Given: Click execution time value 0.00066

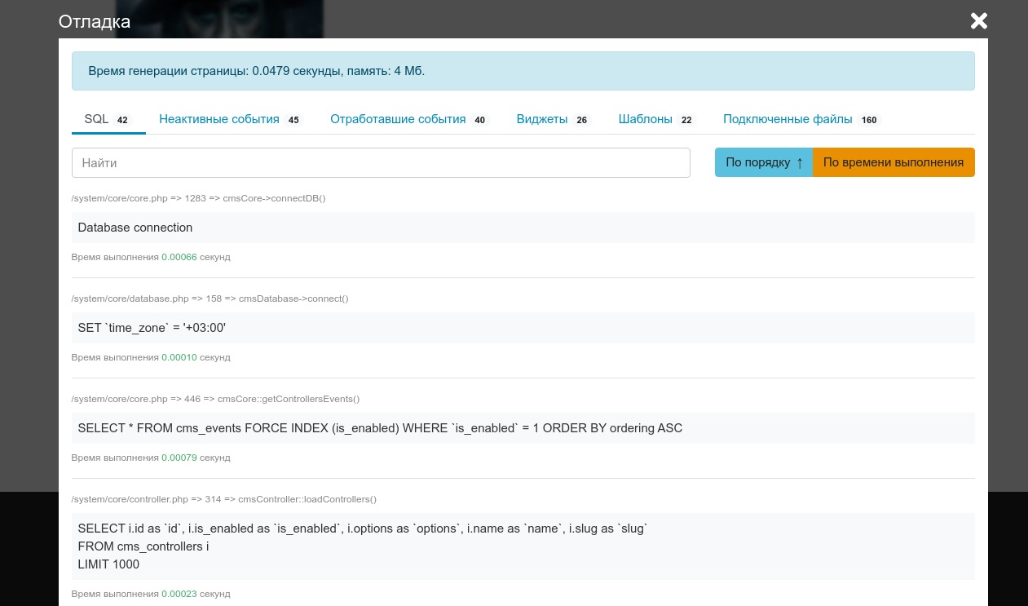Looking at the screenshot, I should coord(179,257).
